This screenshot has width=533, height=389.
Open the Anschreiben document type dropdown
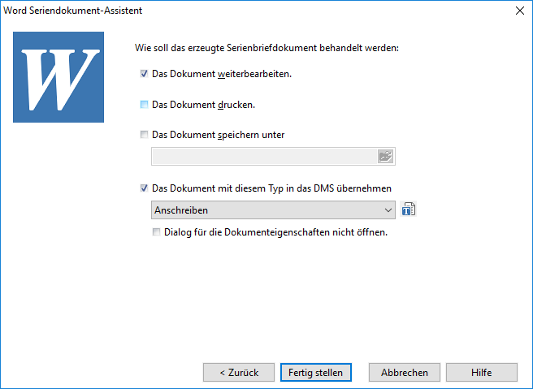click(273, 210)
